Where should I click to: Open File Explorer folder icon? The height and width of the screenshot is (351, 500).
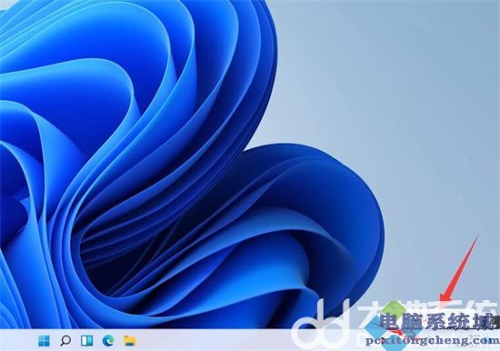coord(130,341)
